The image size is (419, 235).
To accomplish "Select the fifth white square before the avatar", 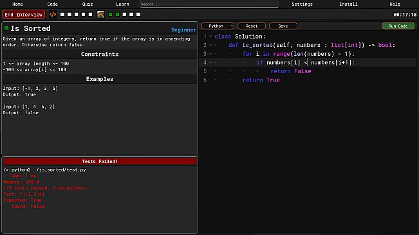I will click(90, 14).
